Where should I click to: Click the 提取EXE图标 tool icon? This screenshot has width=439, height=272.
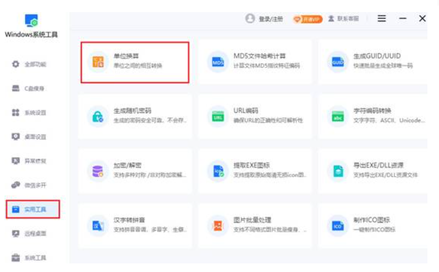[x=217, y=171]
